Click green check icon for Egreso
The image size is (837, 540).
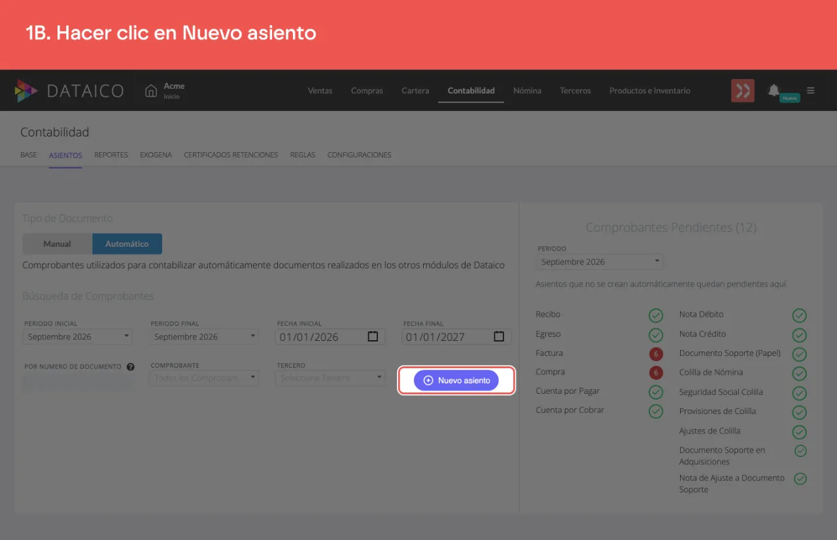click(656, 335)
